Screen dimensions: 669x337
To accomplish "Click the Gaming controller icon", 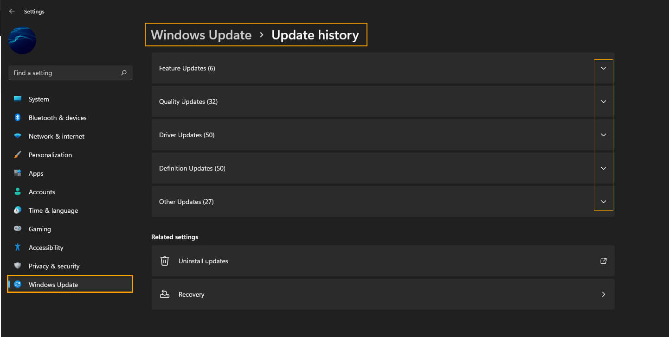I will coord(18,229).
